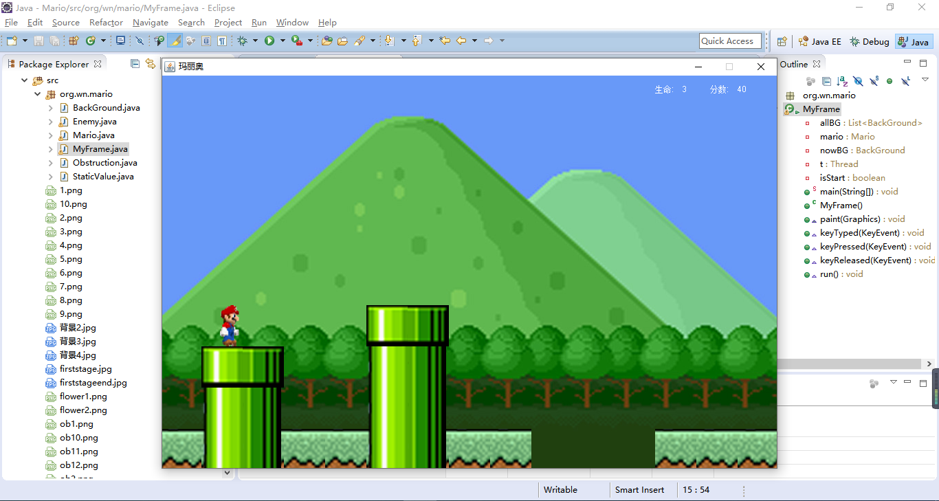This screenshot has height=501, width=939.
Task: Select firststage.jpg file
Action: point(85,369)
